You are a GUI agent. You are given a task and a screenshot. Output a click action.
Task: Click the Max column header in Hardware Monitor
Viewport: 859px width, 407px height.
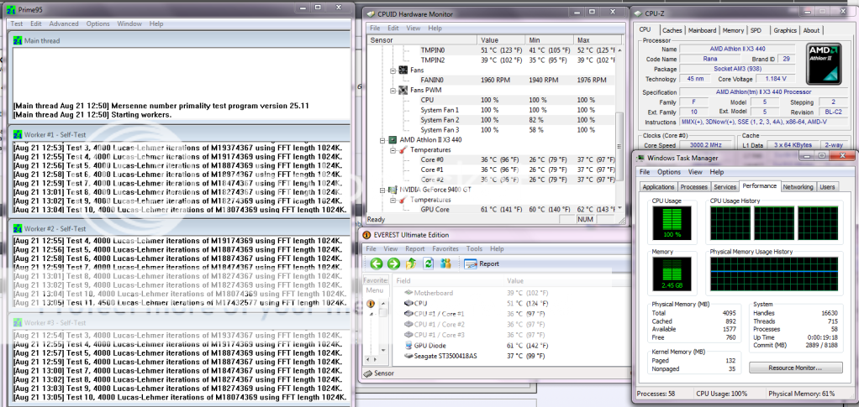click(x=598, y=40)
